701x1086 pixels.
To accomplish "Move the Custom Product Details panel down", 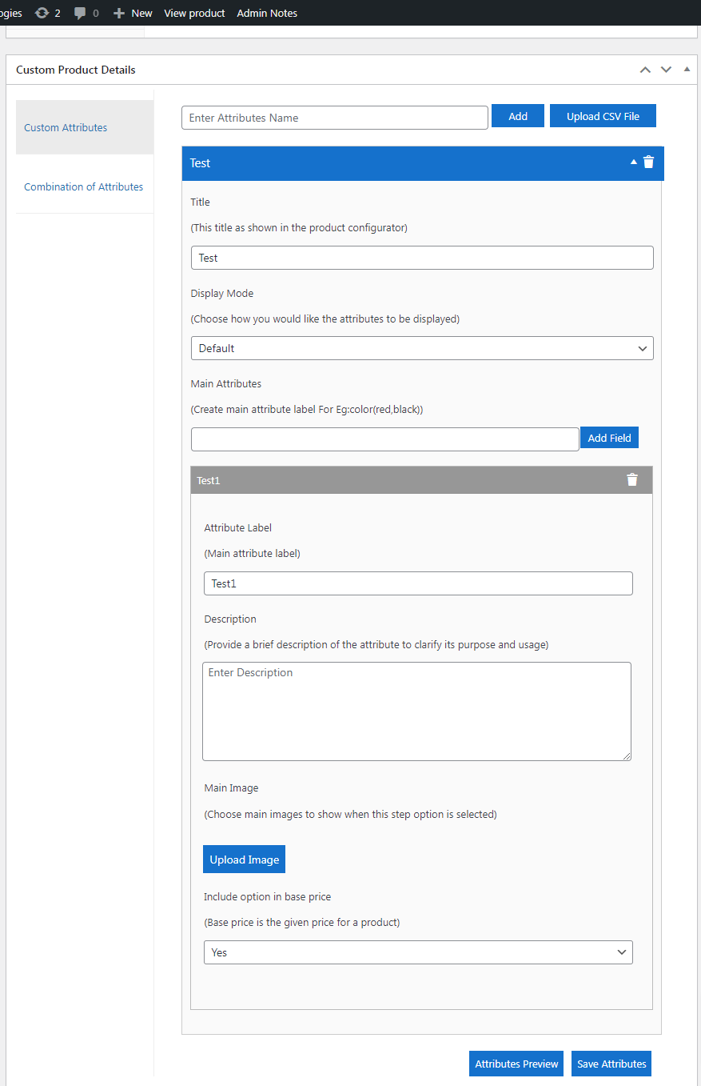I will pos(666,70).
